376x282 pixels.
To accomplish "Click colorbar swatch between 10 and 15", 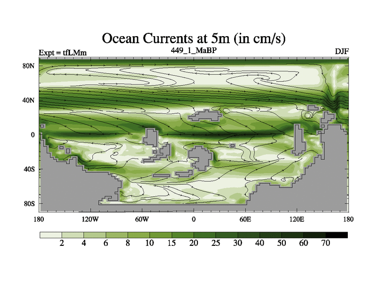I will coord(161,235).
